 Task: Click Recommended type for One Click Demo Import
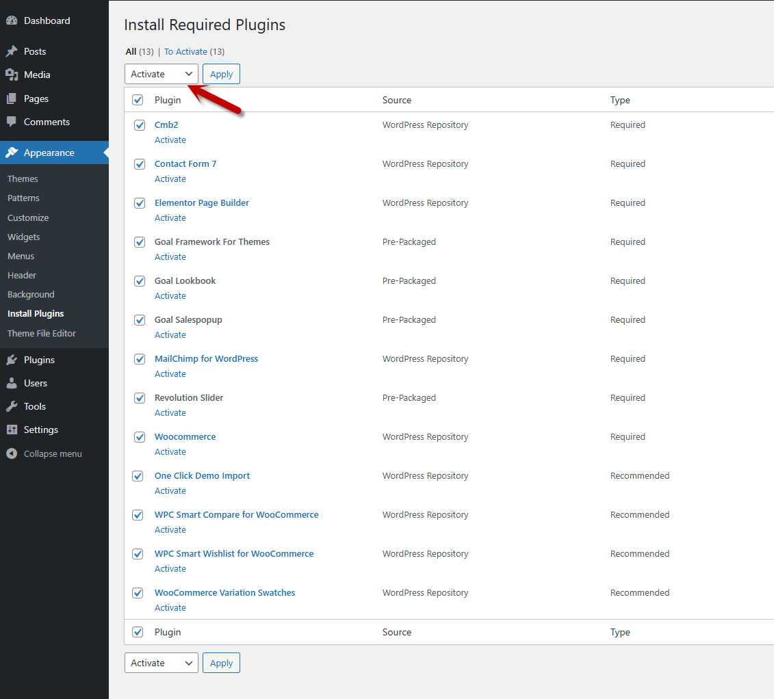tap(640, 475)
